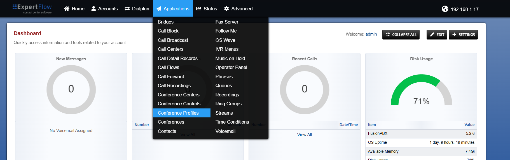510x160 pixels.
Task: Click the admin user link
Action: (x=371, y=34)
